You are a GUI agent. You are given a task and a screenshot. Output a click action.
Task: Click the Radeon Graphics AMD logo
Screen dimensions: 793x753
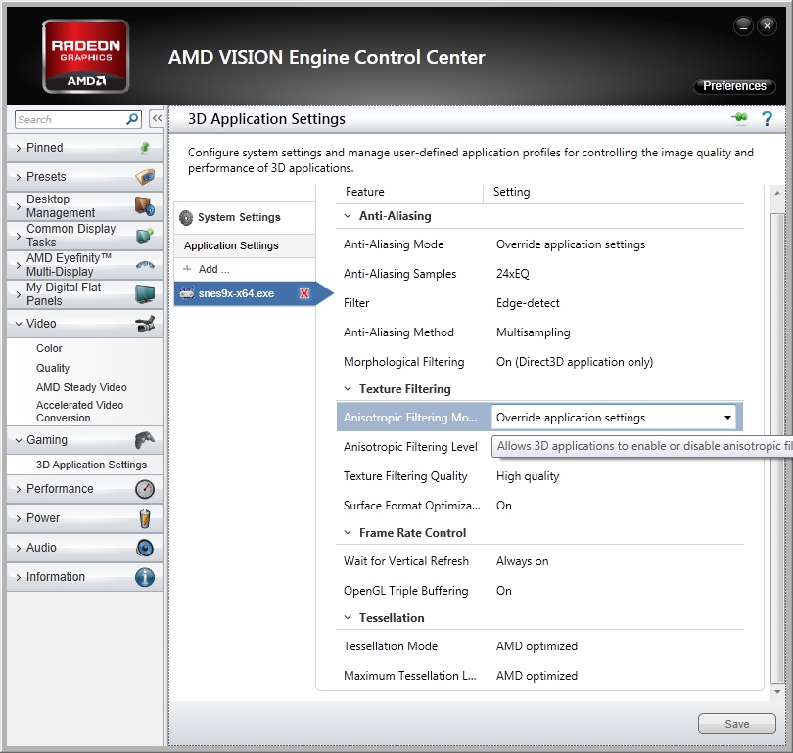pos(85,56)
